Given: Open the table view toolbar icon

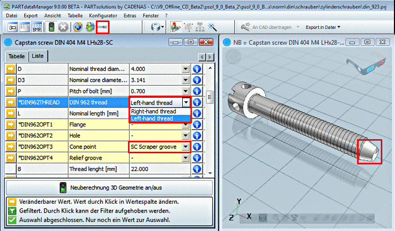Looking at the screenshot, I should (x=25, y=27).
